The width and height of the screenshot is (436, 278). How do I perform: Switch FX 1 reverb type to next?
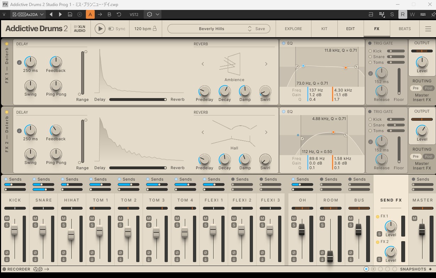[x=266, y=64]
